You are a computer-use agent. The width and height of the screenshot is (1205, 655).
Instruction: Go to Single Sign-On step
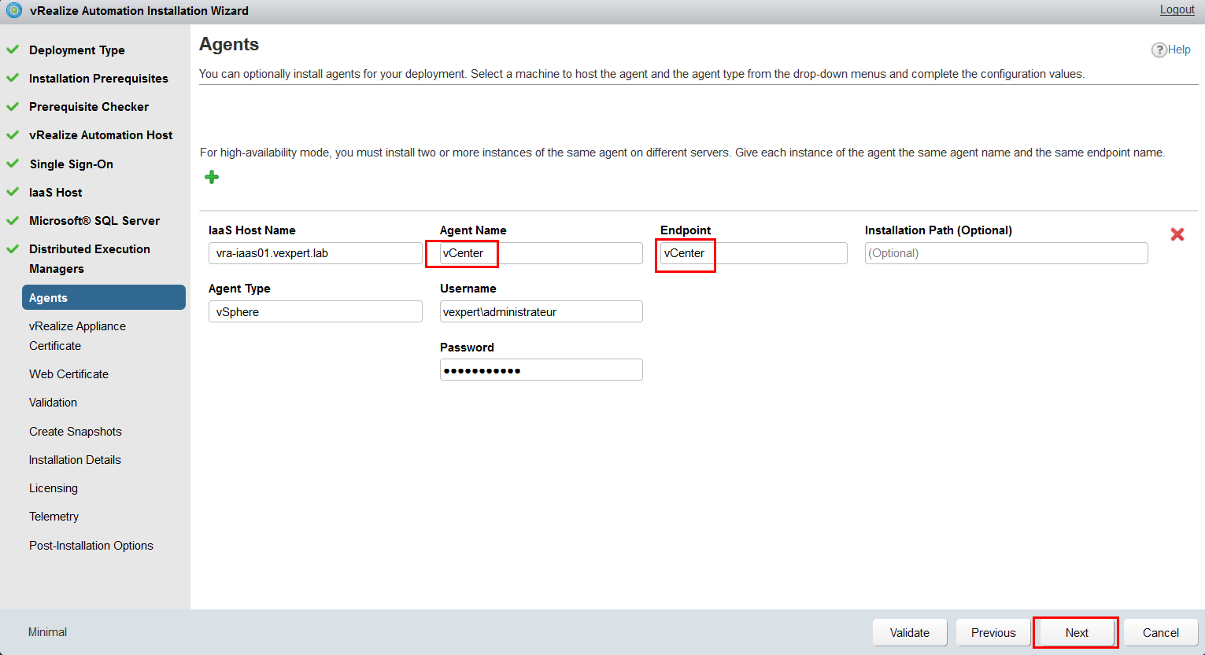pos(71,164)
